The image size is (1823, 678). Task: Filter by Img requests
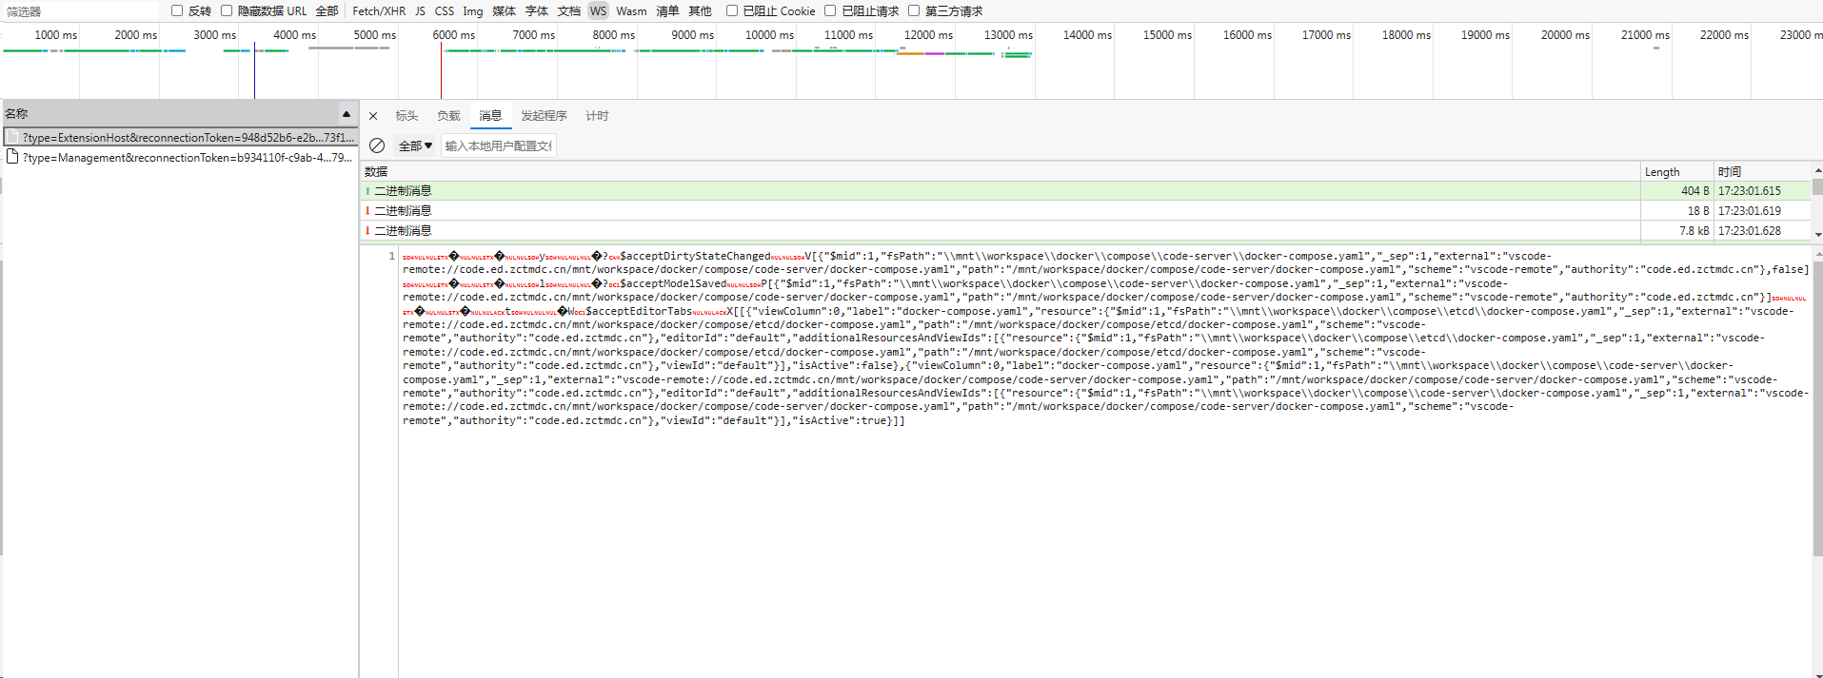473,11
